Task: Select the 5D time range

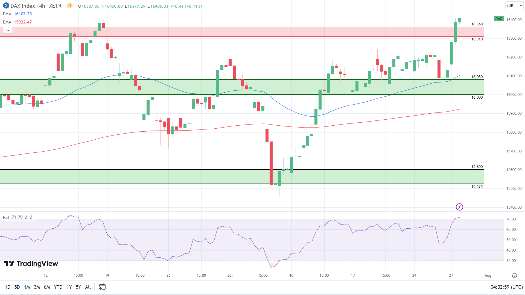Action: coord(17,287)
